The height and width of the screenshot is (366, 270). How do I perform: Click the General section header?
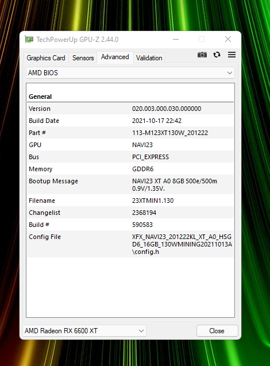pyautogui.click(x=40, y=97)
